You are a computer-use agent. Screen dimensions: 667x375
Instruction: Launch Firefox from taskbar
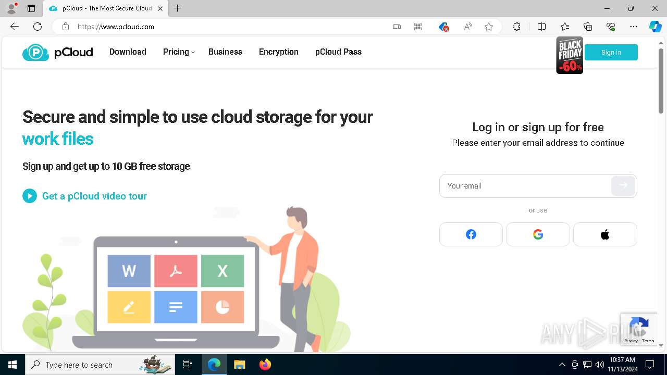point(265,365)
